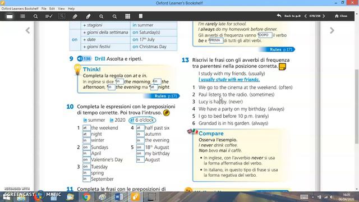
Task: Click the vertical scrollbar of the book view
Action: tap(357, 107)
